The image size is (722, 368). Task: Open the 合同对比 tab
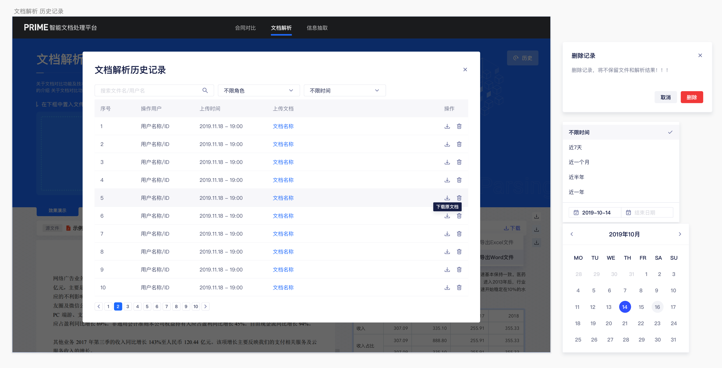[x=245, y=28]
